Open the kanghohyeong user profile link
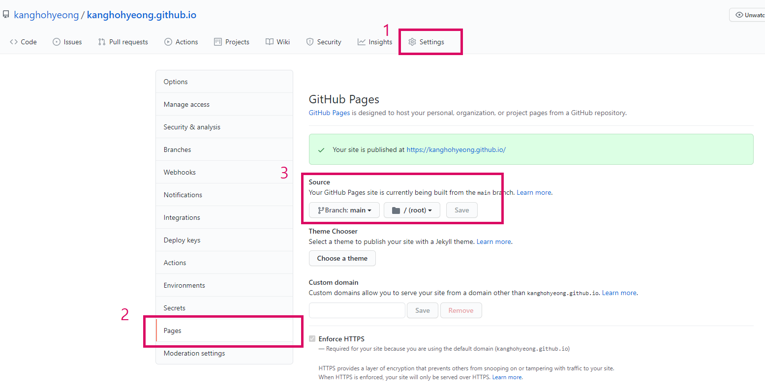The image size is (765, 390). tap(46, 15)
